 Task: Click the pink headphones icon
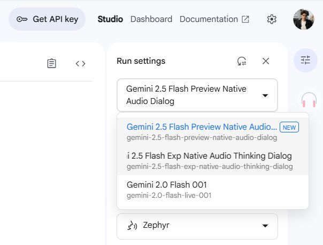tap(309, 100)
